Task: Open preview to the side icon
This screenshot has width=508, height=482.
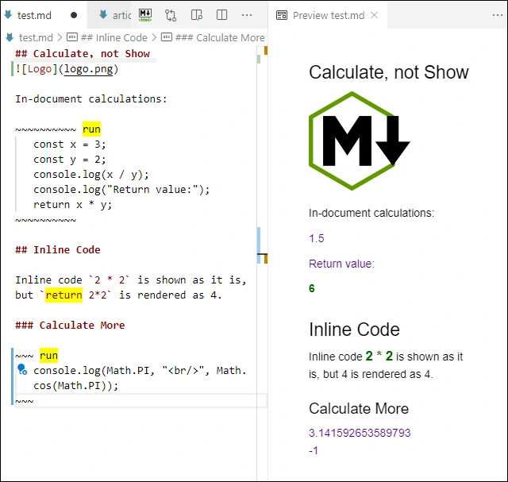Action: [x=196, y=15]
